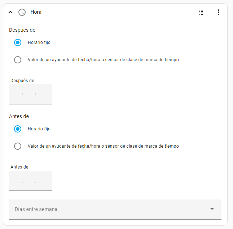This screenshot has height=229, width=233.
Task: Click the Horario fijo label text under Antes de
Action: (x=39, y=129)
